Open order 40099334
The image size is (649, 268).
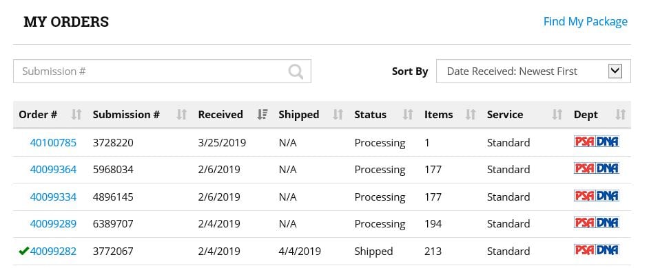(53, 197)
